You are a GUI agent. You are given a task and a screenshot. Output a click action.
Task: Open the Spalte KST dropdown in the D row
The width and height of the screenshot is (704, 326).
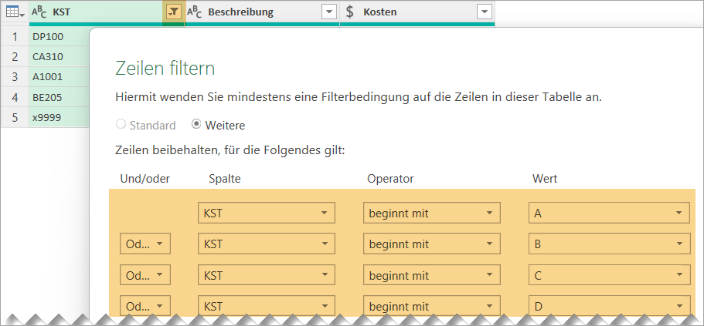(267, 305)
